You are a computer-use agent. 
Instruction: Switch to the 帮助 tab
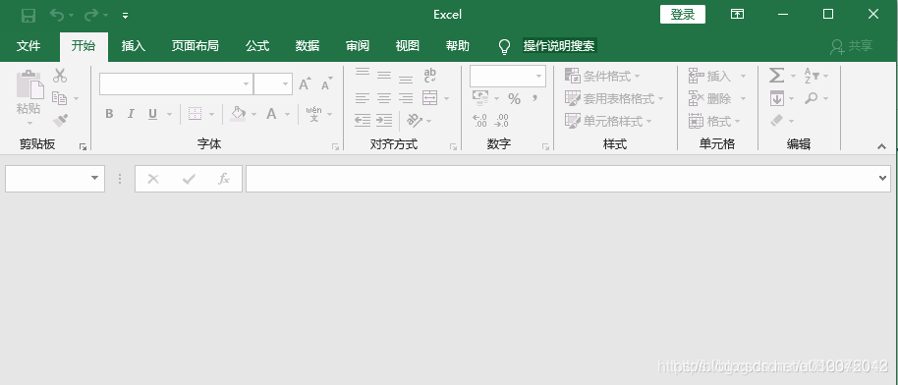coord(458,46)
